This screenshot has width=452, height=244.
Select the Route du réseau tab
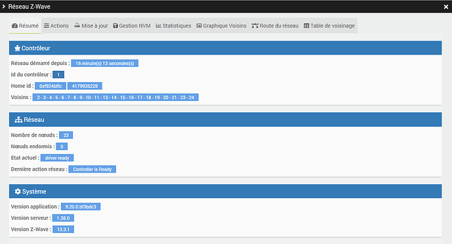point(276,26)
